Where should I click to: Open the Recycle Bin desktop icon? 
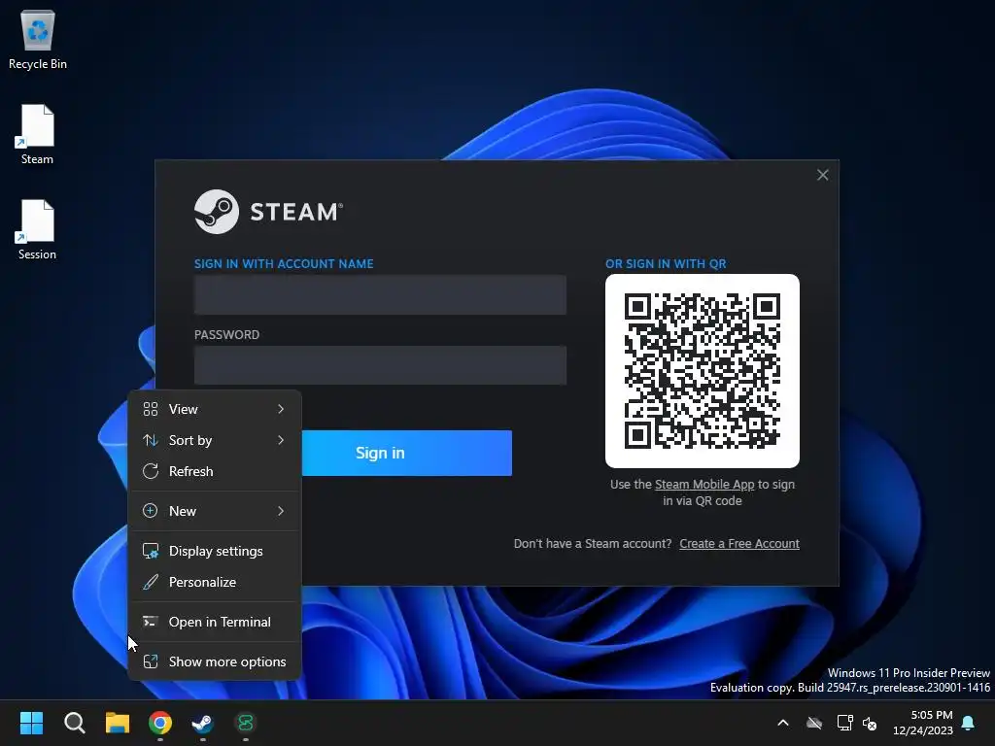[38, 39]
